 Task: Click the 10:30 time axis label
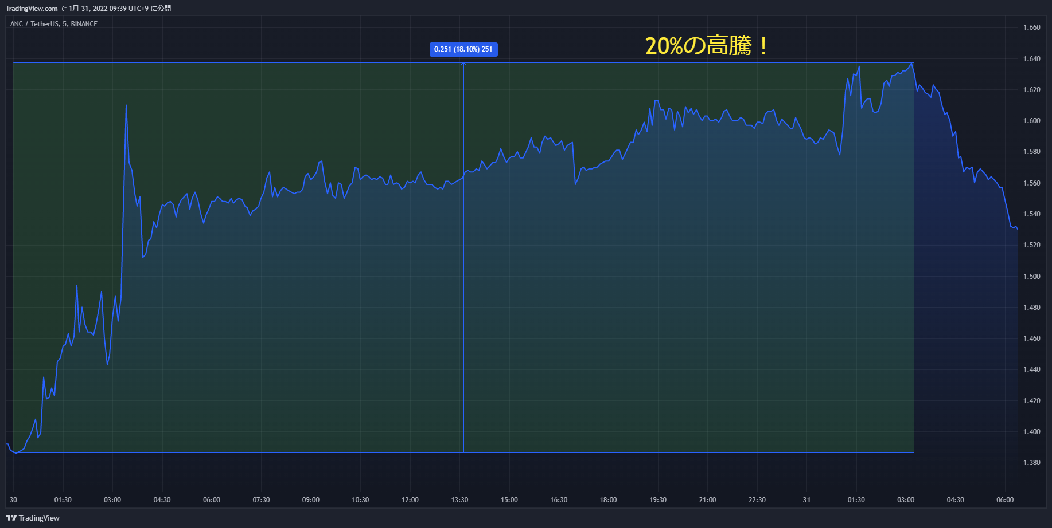(361, 500)
